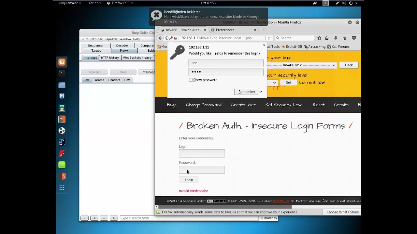
Task: Click the Remember button
Action: [x=247, y=92]
